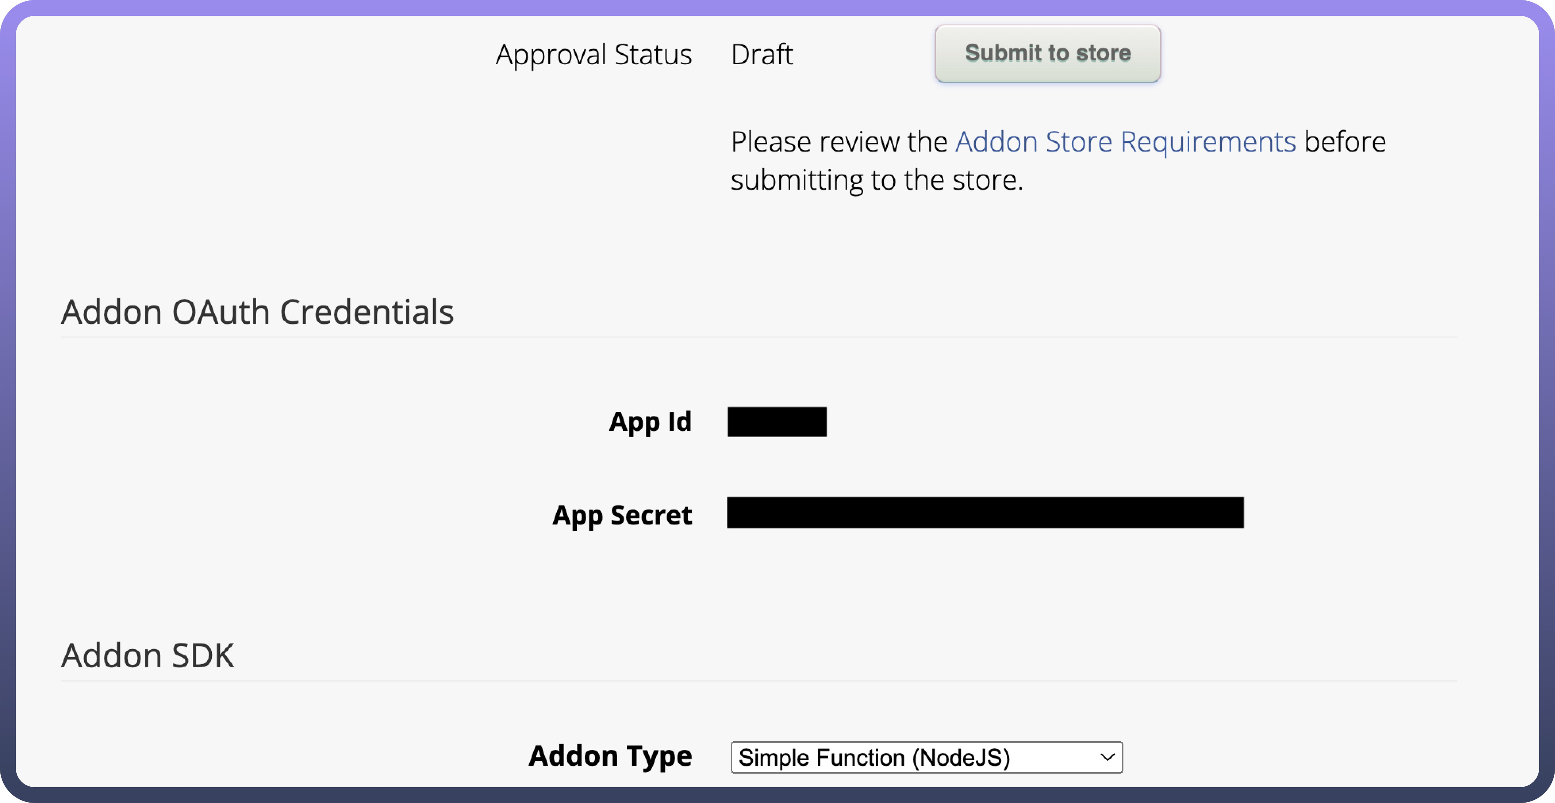Image resolution: width=1555 pixels, height=803 pixels.
Task: Open the Addon Store Requirements link
Action: coord(1125,142)
